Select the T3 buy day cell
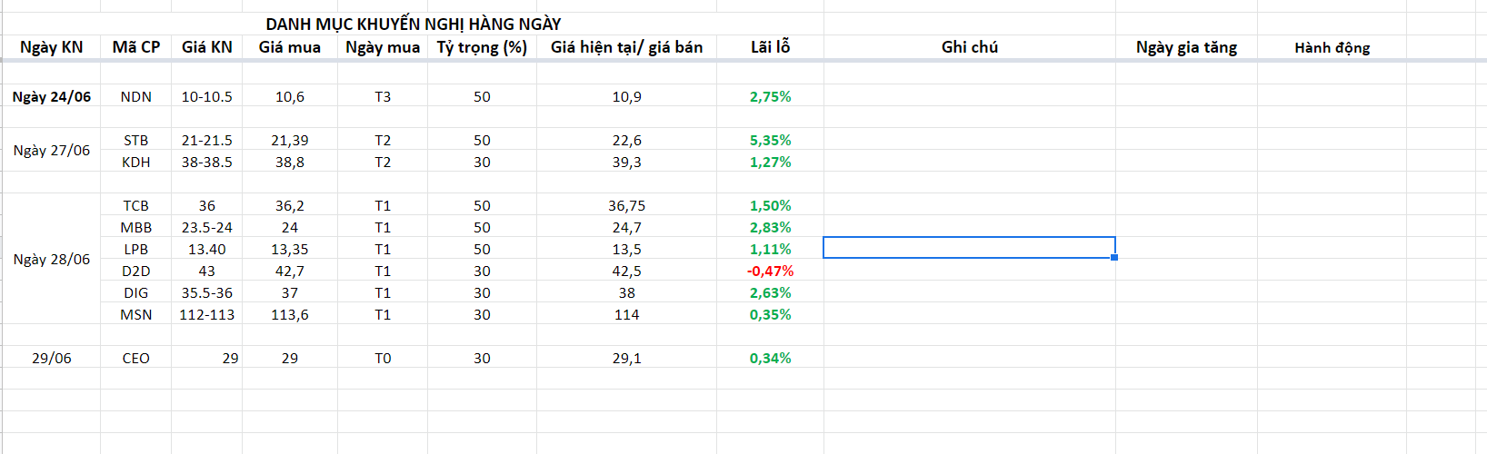1487x454 pixels. (383, 96)
